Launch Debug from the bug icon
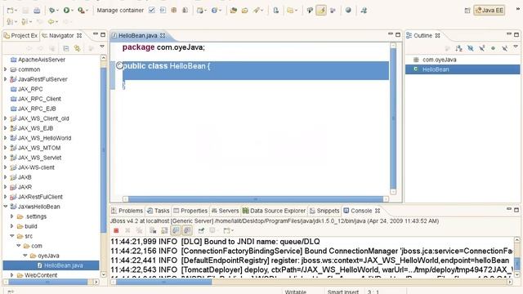Viewport: 523px width, 294px height. pyautogui.click(x=52, y=11)
